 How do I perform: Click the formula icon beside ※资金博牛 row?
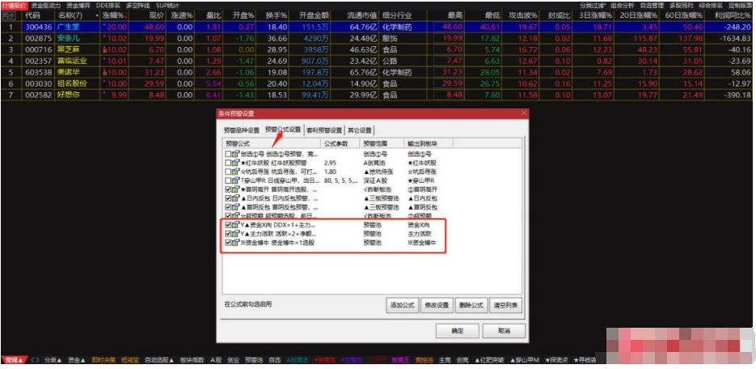click(x=237, y=242)
